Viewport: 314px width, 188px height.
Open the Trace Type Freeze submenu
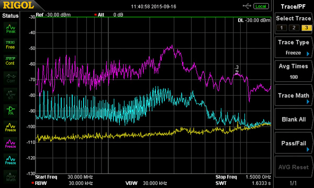(293, 48)
